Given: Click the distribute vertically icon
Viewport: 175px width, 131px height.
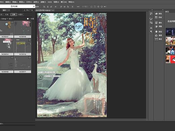Looking at the screenshot, I should (72, 7).
